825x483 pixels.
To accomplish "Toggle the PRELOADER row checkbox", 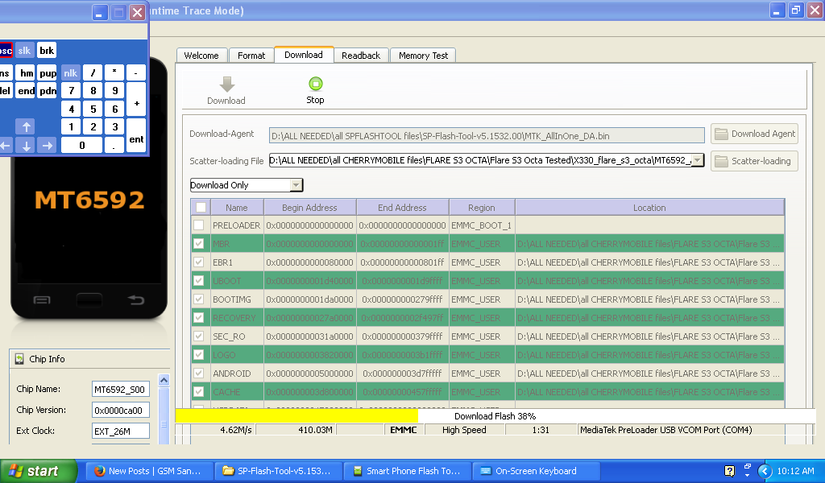I will pyautogui.click(x=199, y=225).
